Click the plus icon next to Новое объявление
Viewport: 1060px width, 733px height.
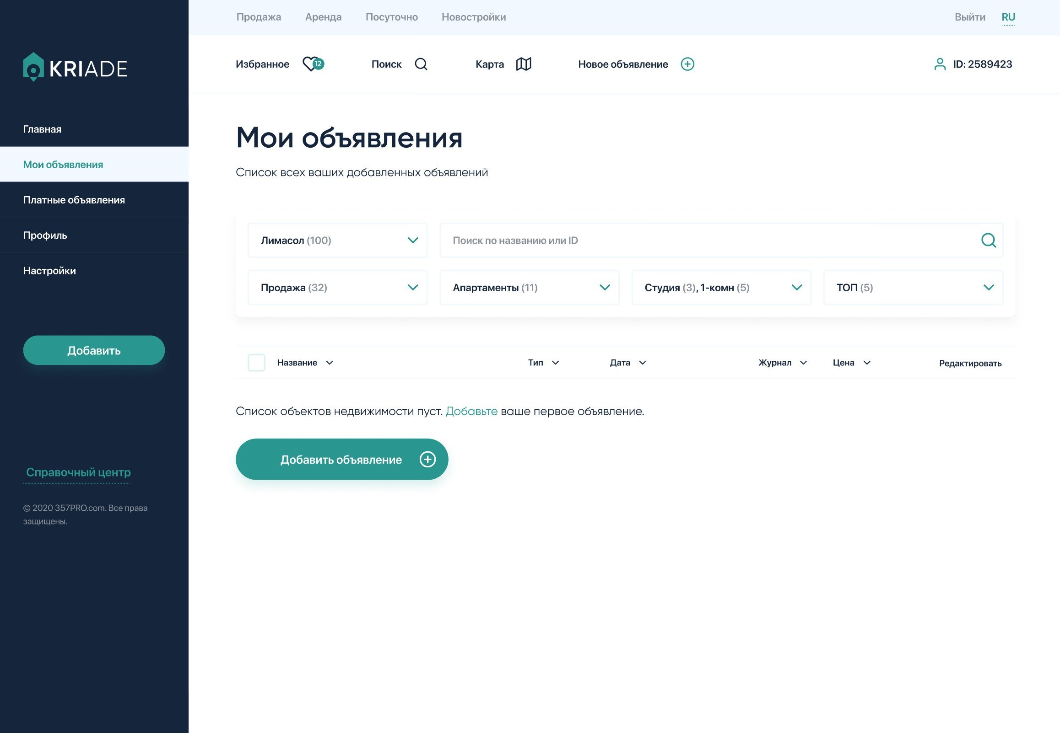pos(687,64)
